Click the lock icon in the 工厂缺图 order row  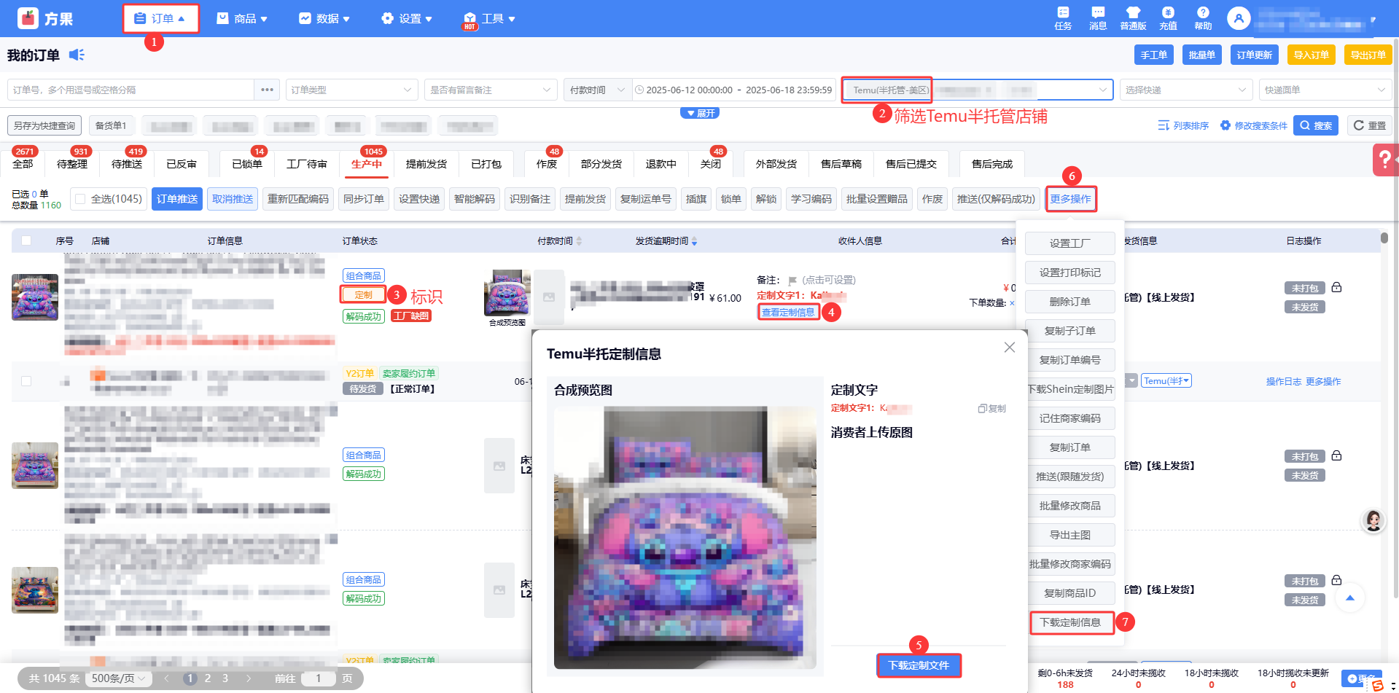click(1336, 287)
